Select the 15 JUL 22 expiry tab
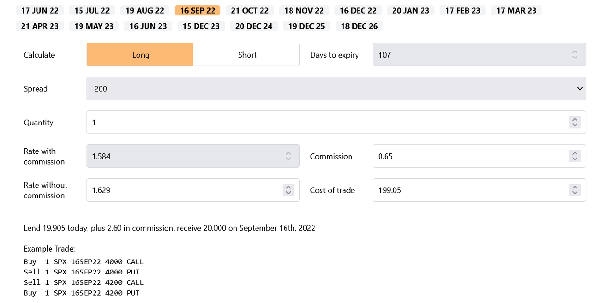The image size is (599, 303). pos(92,10)
